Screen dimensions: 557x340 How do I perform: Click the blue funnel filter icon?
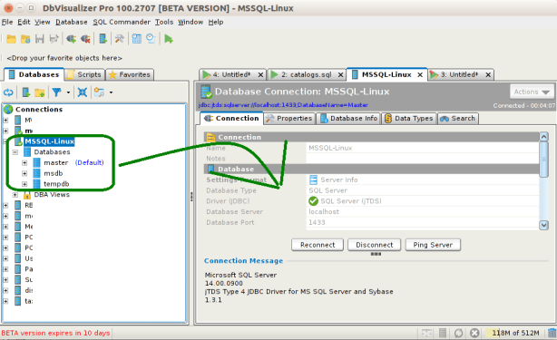pyautogui.click(x=56, y=92)
